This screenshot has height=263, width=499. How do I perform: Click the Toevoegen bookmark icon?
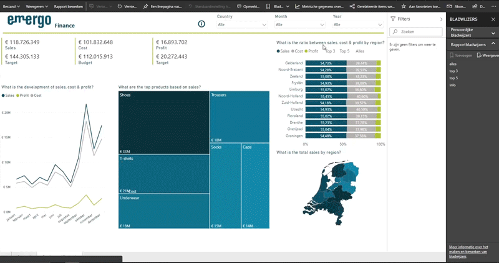[453, 56]
